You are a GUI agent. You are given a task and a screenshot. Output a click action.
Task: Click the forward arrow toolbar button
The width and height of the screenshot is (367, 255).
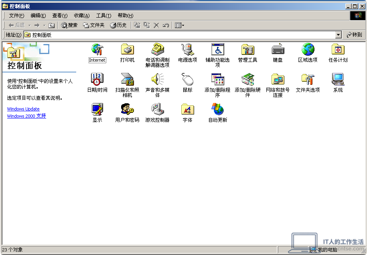[37, 25]
